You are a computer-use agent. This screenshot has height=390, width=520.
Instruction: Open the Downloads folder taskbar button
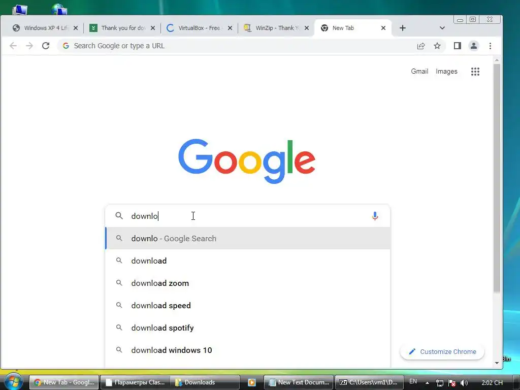(205, 382)
